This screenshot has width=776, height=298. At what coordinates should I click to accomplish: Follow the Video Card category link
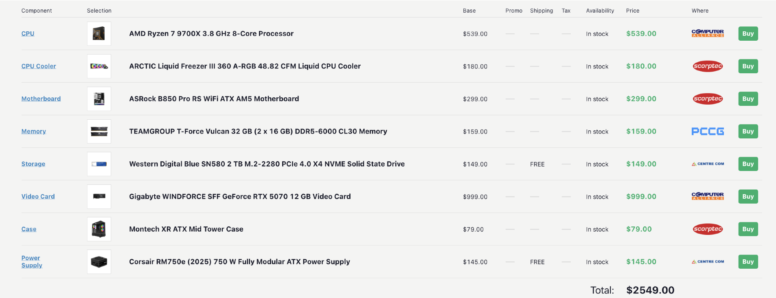tap(38, 196)
